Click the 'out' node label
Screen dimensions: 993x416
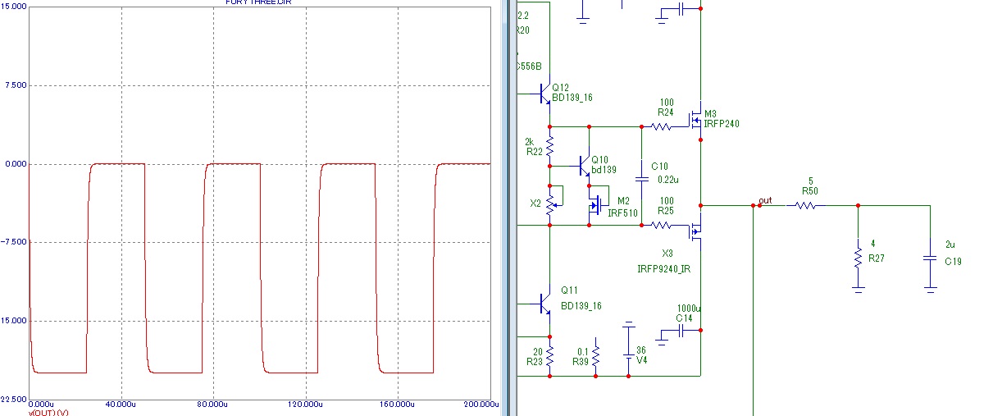766,200
